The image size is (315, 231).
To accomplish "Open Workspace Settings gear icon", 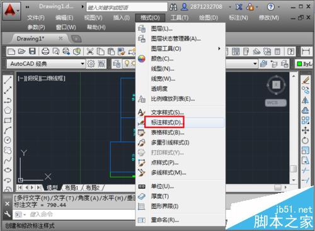I will (x=91, y=64).
